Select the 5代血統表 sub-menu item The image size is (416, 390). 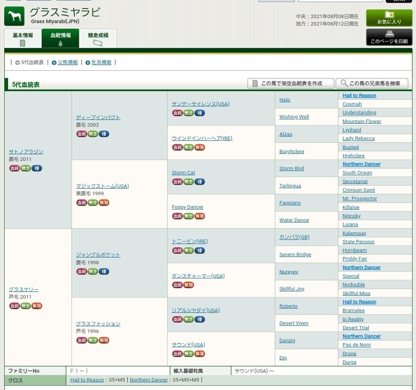(29, 62)
